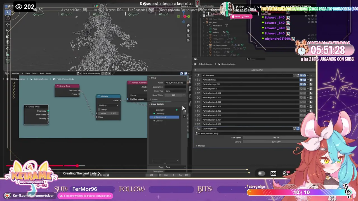Switch perspective/orthographic grid gizmo in viewport
The image size is (358, 201).
click(x=188, y=40)
